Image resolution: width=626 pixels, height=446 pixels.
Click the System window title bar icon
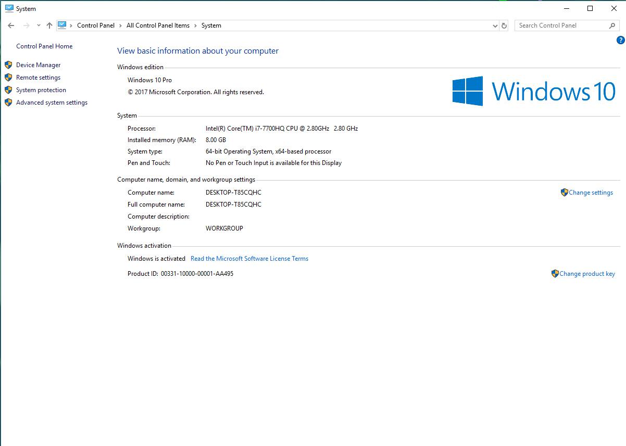tap(9, 8)
